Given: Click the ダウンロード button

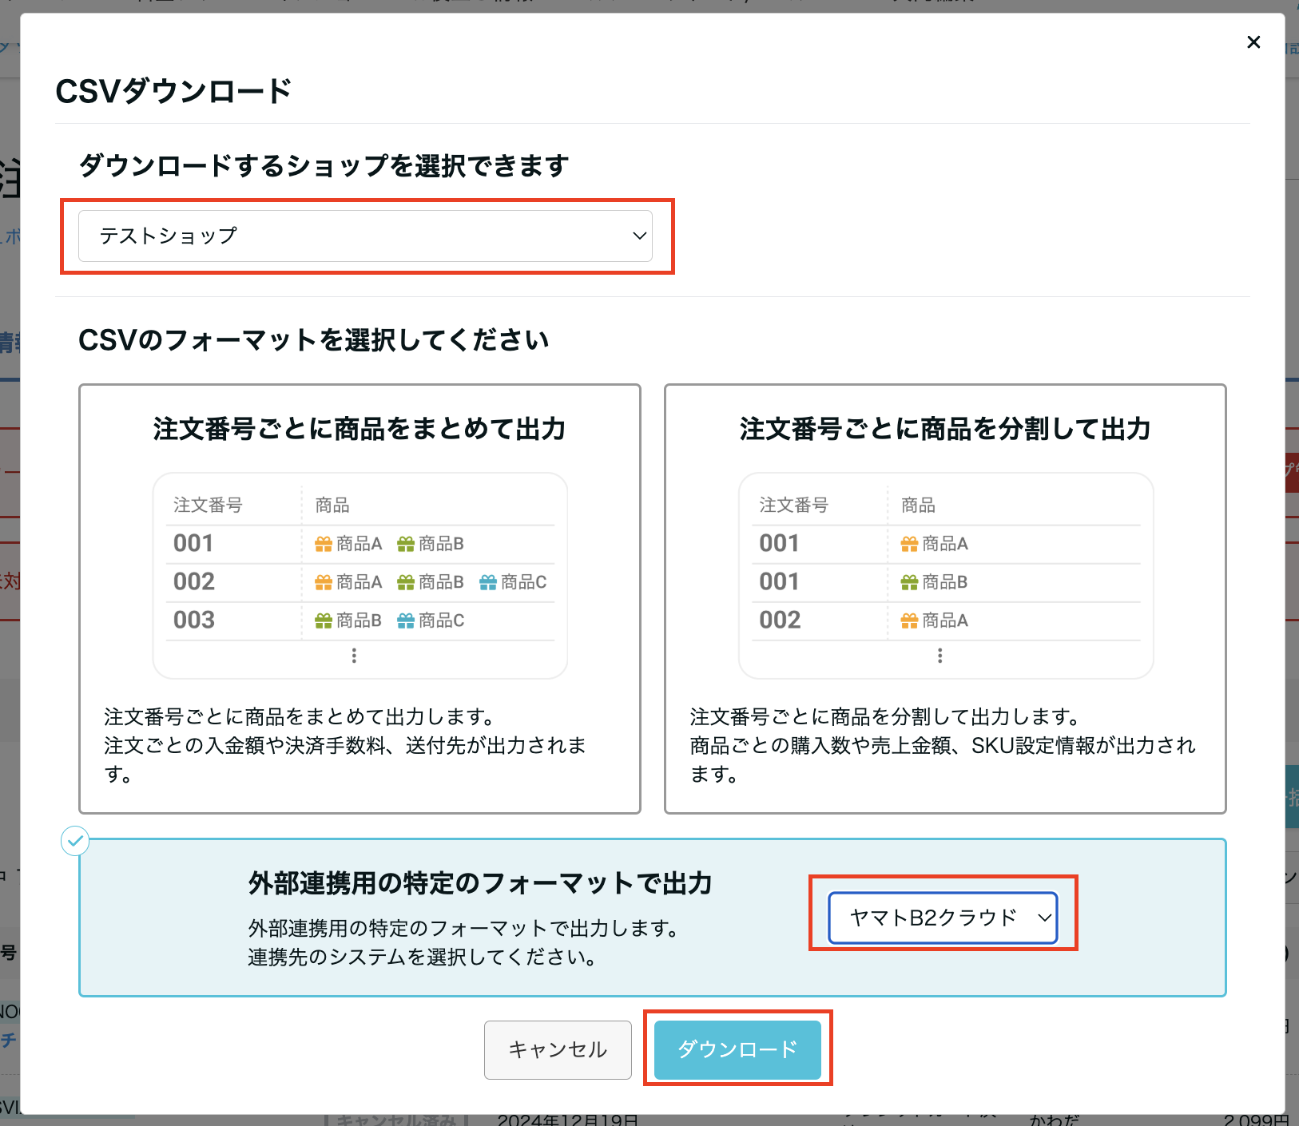Looking at the screenshot, I should click(737, 1049).
